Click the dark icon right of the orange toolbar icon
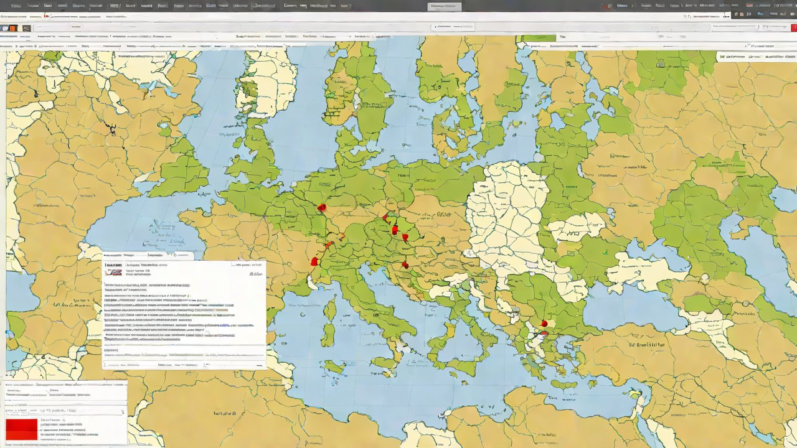This screenshot has height=448, width=797. [x=26, y=28]
